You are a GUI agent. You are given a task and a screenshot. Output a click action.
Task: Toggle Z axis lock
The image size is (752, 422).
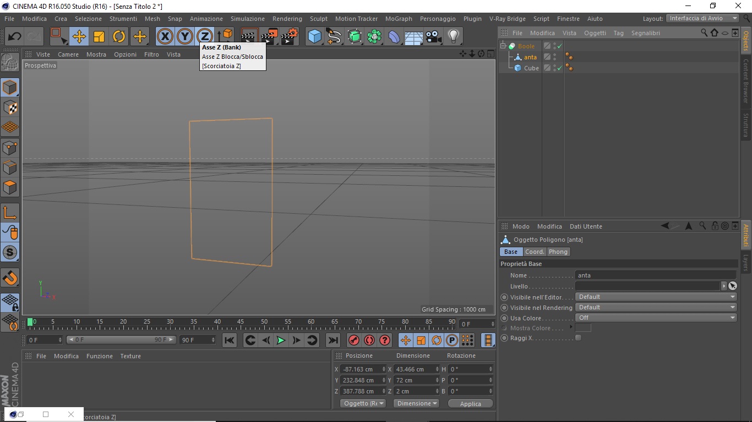coord(205,37)
